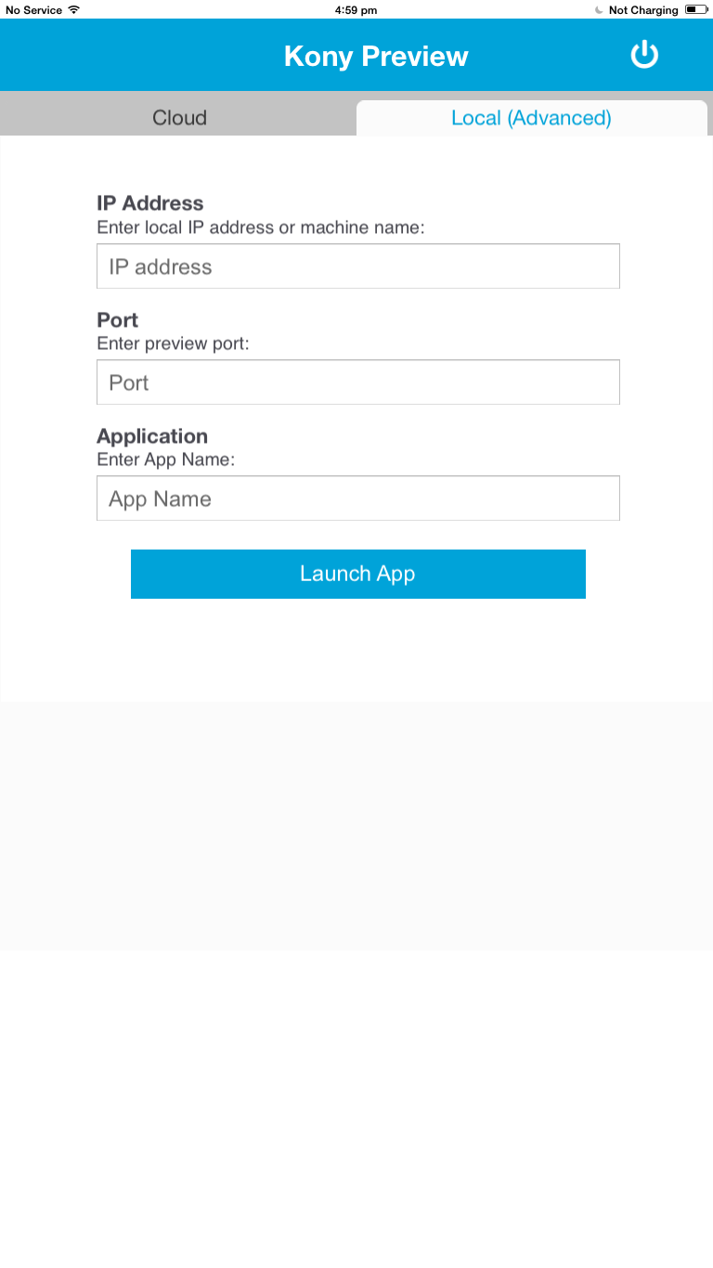This screenshot has height=1268, width=713.
Task: Click the bold Application heading label
Action: pos(152,436)
